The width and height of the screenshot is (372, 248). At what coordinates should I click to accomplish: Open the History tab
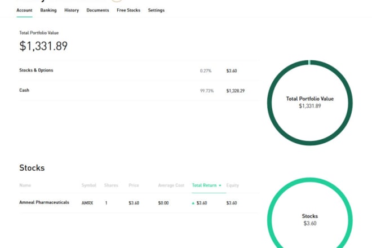tap(72, 10)
